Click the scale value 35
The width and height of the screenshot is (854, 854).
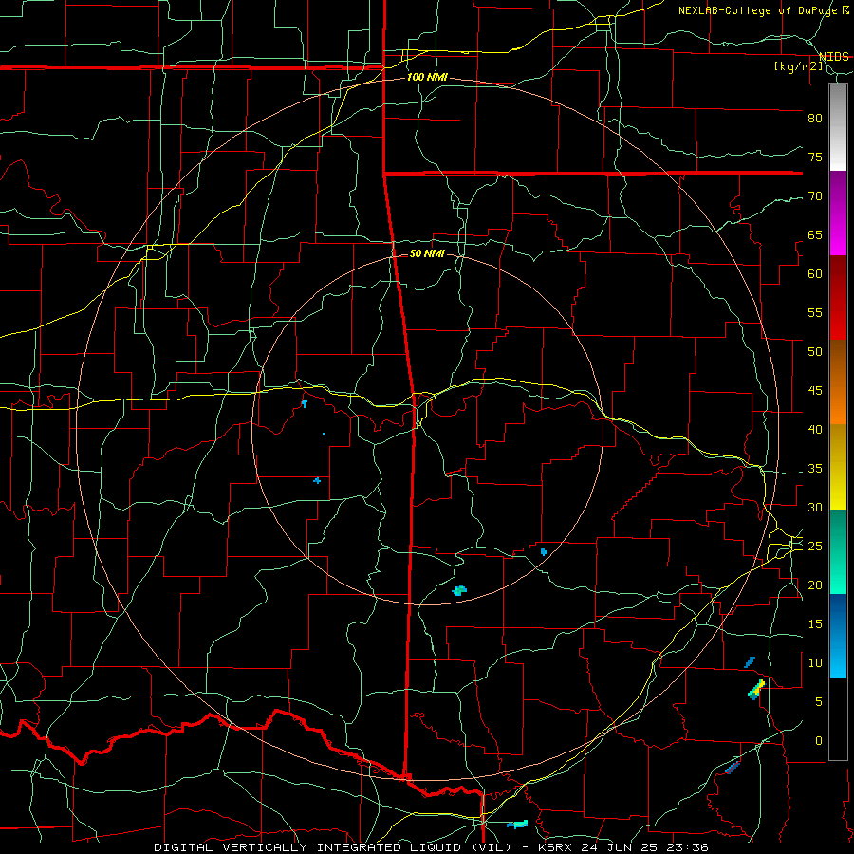click(x=815, y=469)
